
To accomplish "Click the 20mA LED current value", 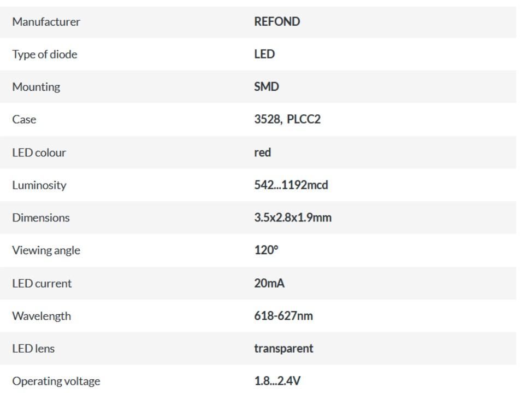I will 269,283.
